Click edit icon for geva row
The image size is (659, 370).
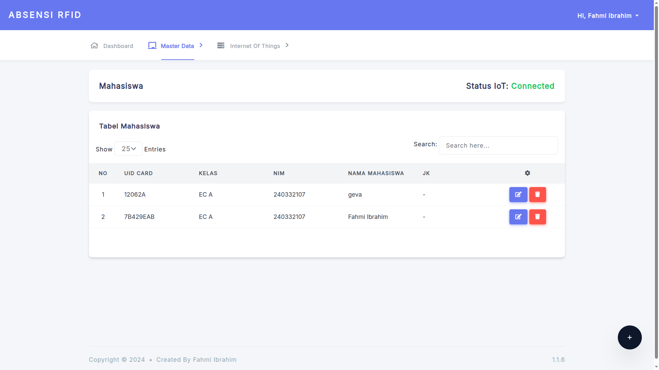[518, 195]
